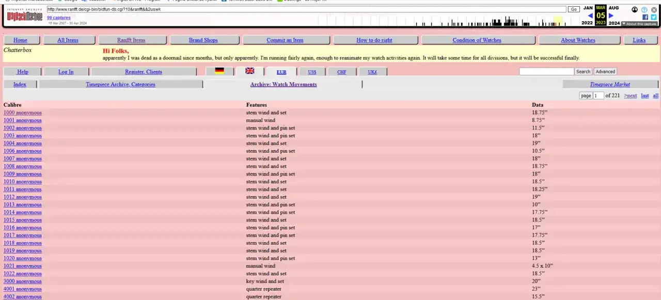Image resolution: width=661 pixels, height=300 pixels.
Task: Open calibre 1004 anonymous
Action: tap(23, 144)
